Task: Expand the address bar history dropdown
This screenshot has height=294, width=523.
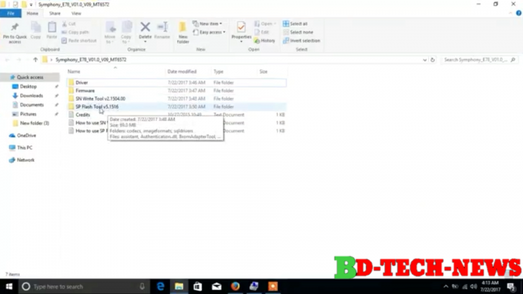Action: click(424, 59)
